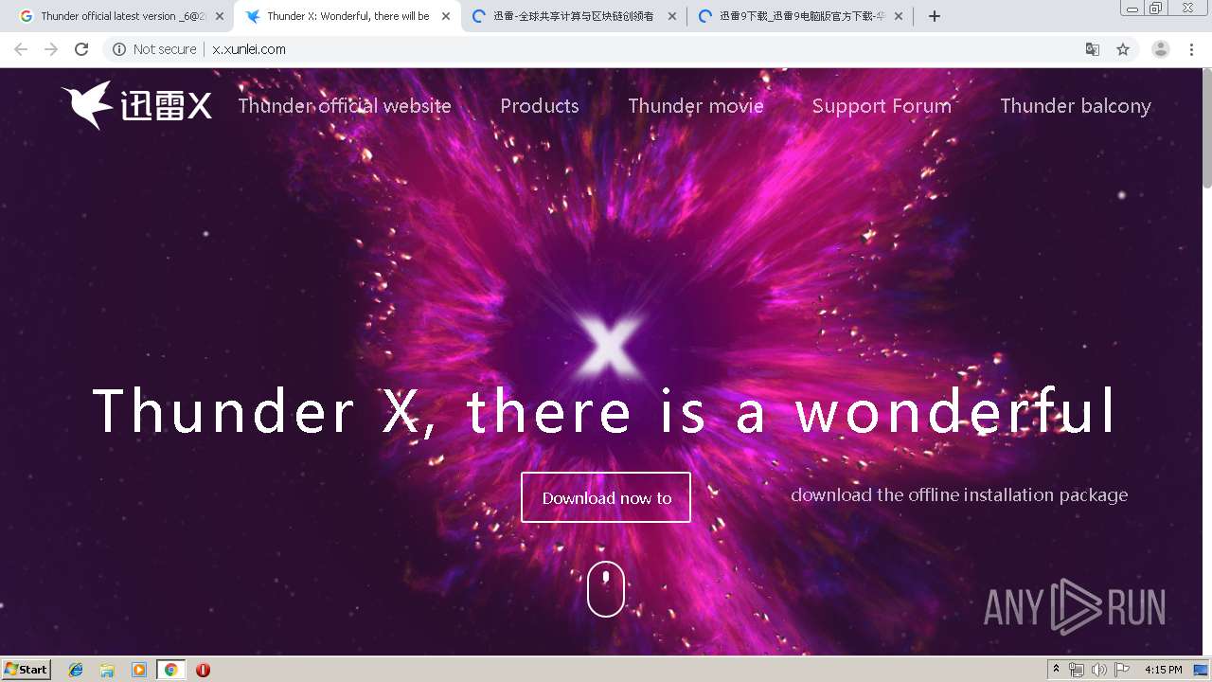Click the Thunder bird favicon on second tab
1212x682 pixels.
point(252,16)
